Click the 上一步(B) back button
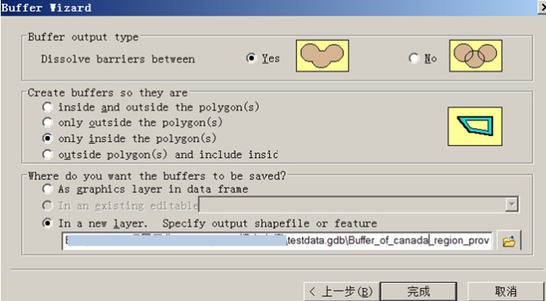The width and height of the screenshot is (546, 301). [341, 292]
